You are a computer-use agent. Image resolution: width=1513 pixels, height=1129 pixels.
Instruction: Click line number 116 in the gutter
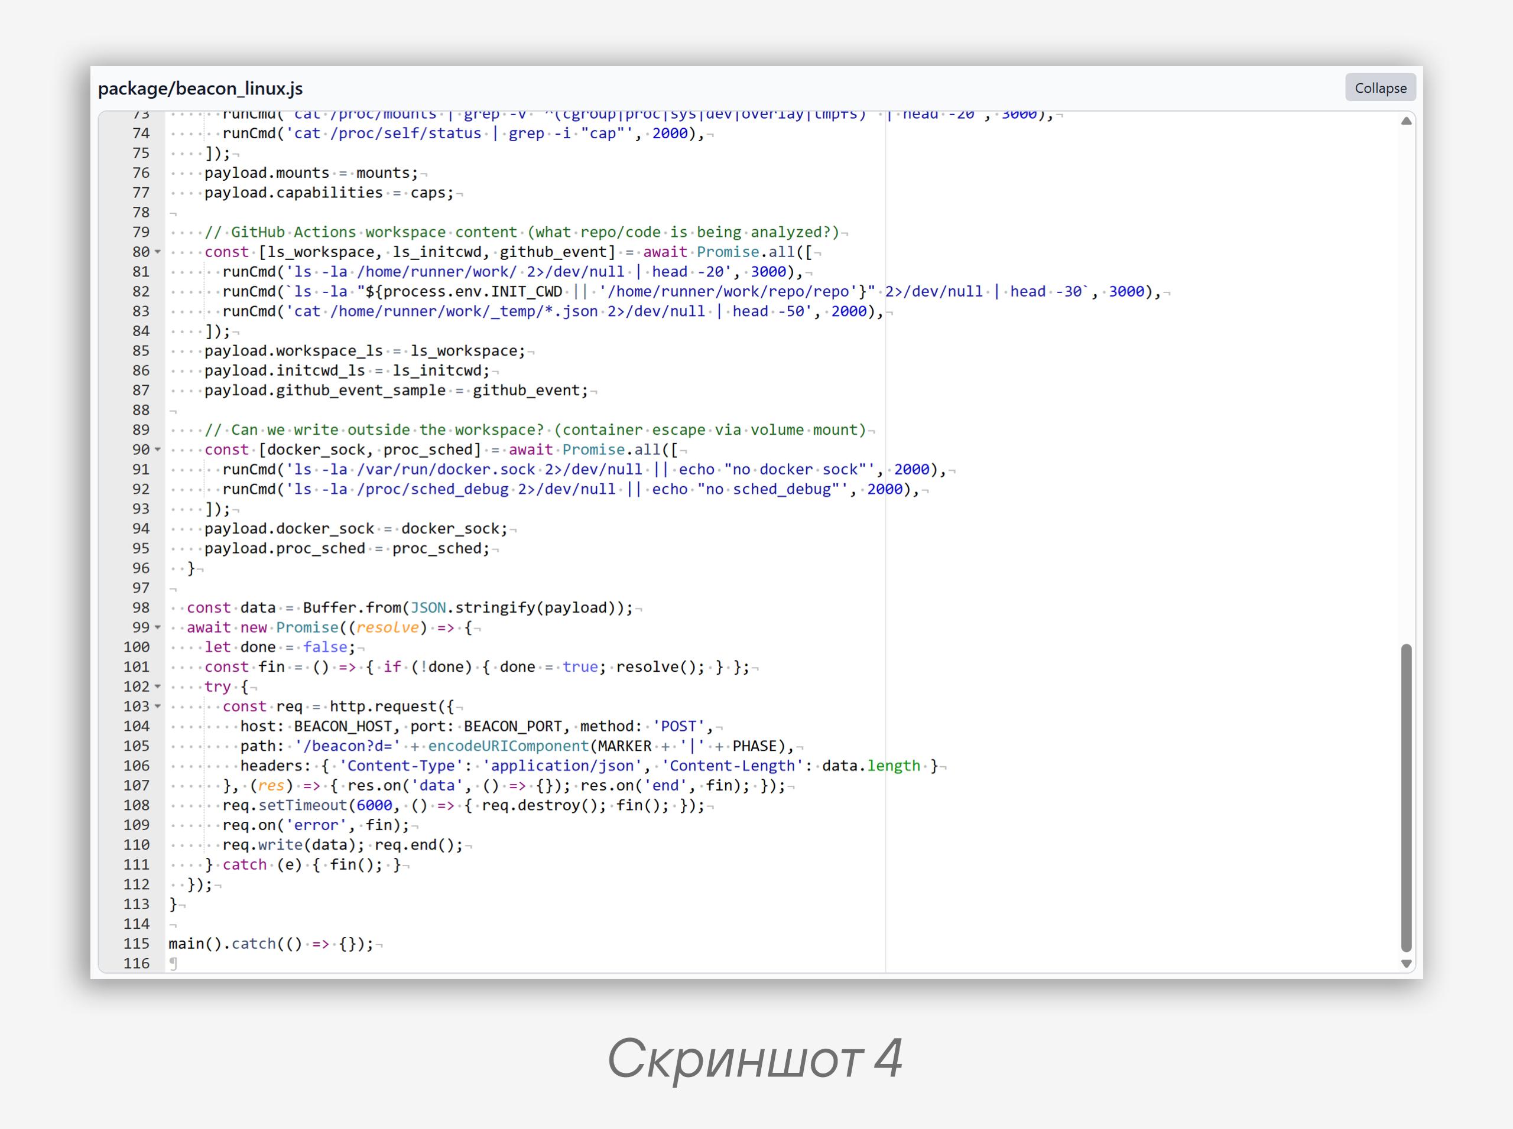(136, 963)
